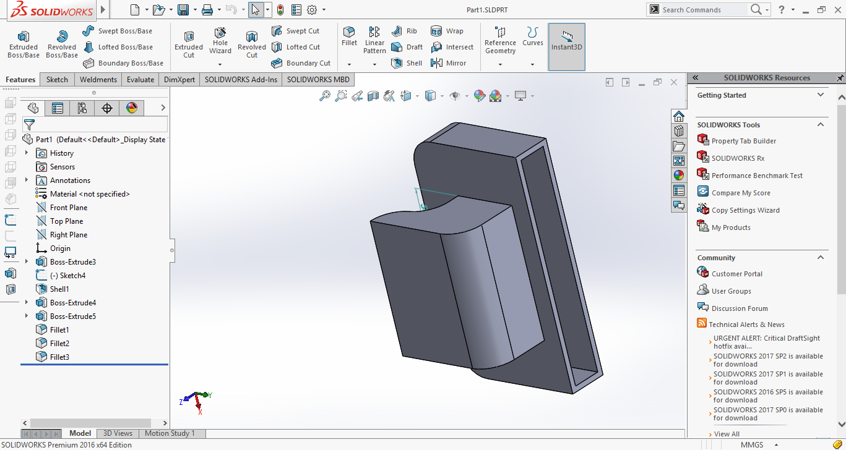
Task: Open the Hole Wizard tool
Action: [x=220, y=41]
